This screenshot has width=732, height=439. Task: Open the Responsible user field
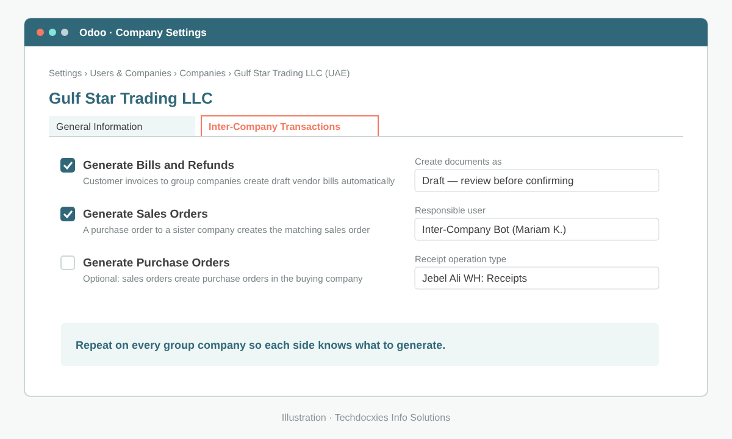coord(537,229)
